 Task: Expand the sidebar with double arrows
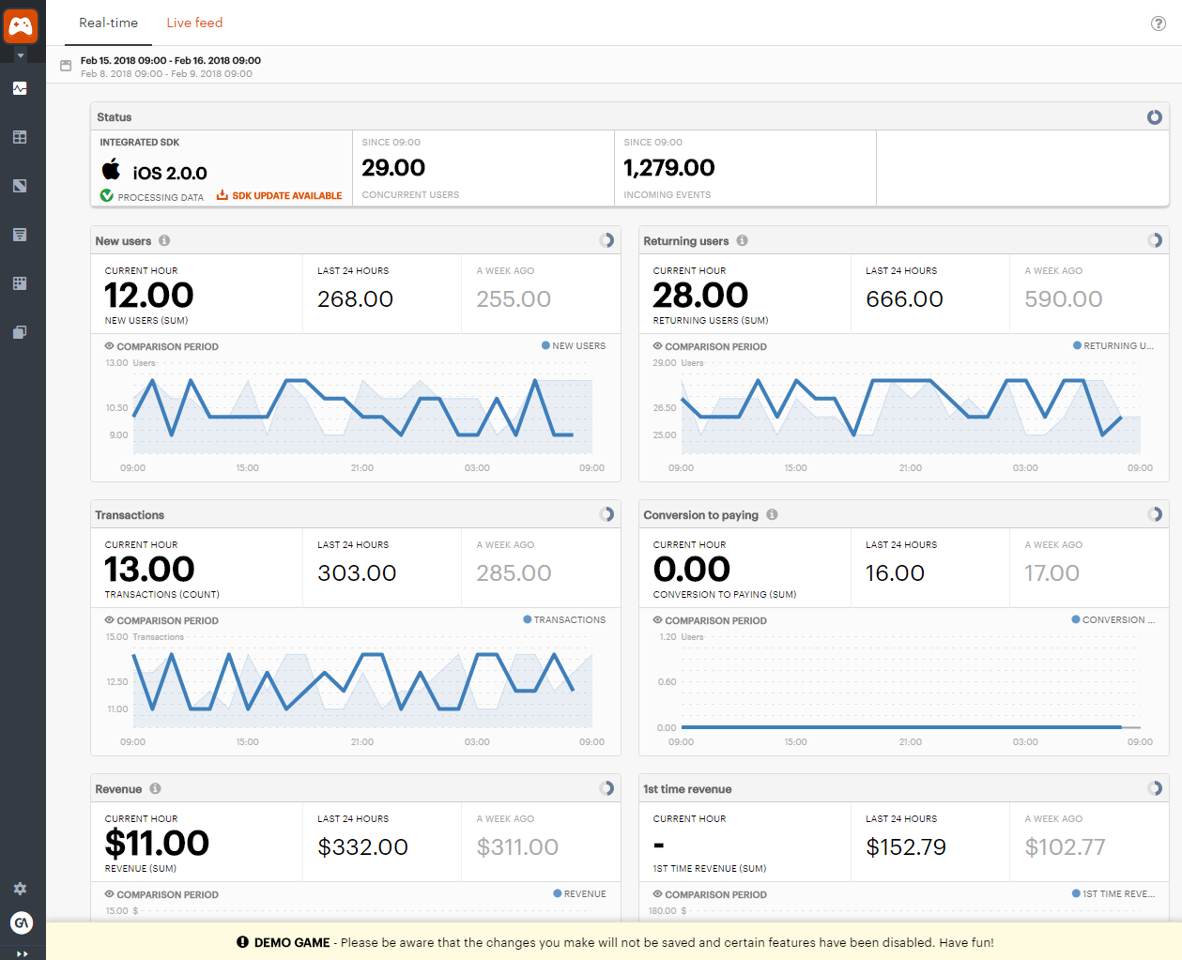tap(23, 953)
